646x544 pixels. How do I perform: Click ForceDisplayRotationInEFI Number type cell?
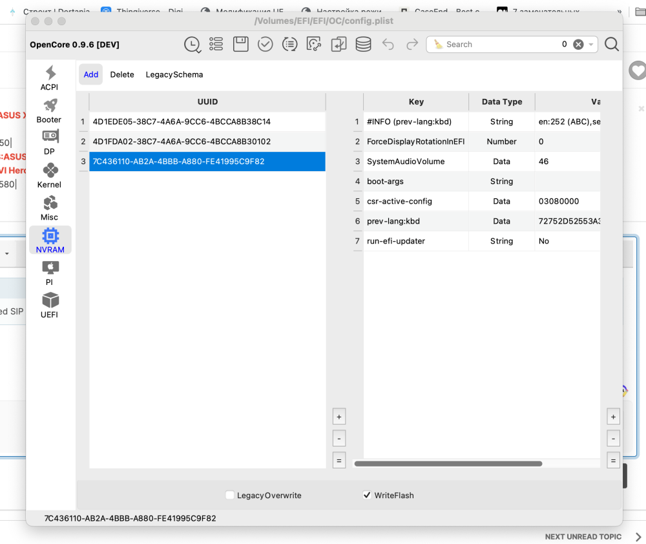pyautogui.click(x=502, y=141)
